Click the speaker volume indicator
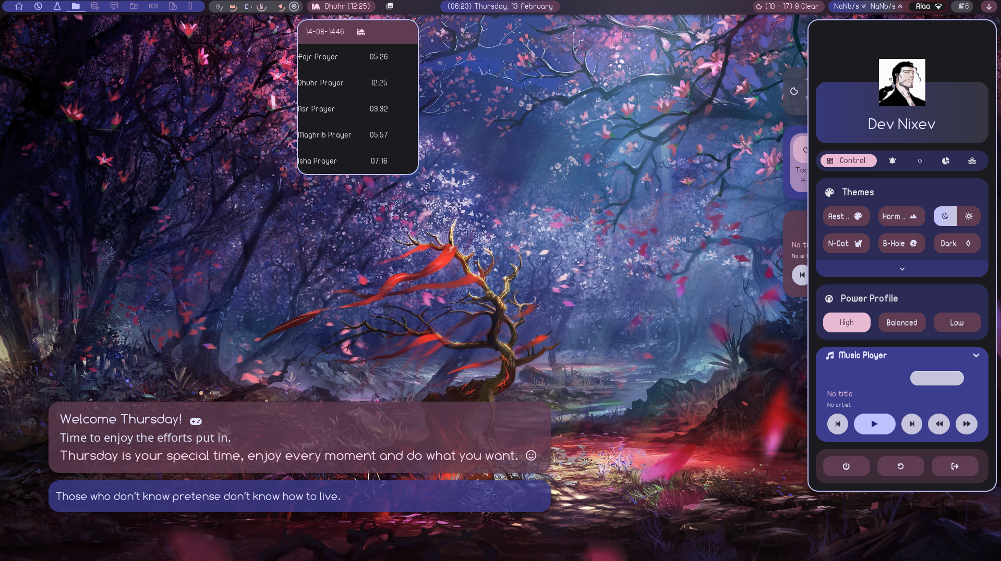This screenshot has width=1001, height=561. pos(281,7)
